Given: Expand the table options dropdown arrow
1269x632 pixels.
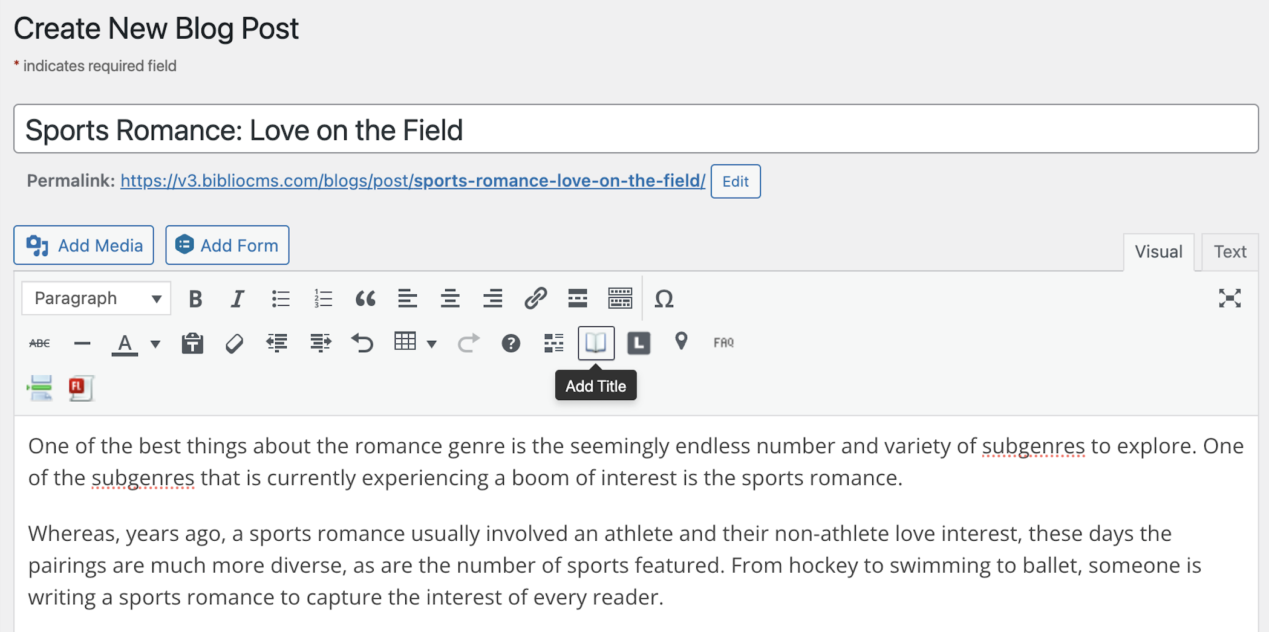Looking at the screenshot, I should 431,343.
